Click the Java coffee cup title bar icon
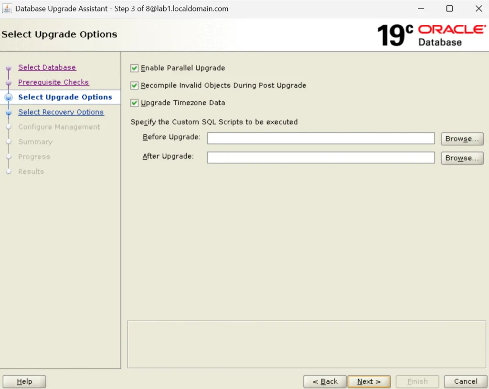Image resolution: width=489 pixels, height=389 pixels. click(x=8, y=8)
